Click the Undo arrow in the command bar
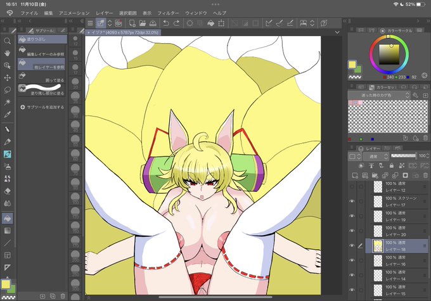 tap(166, 23)
